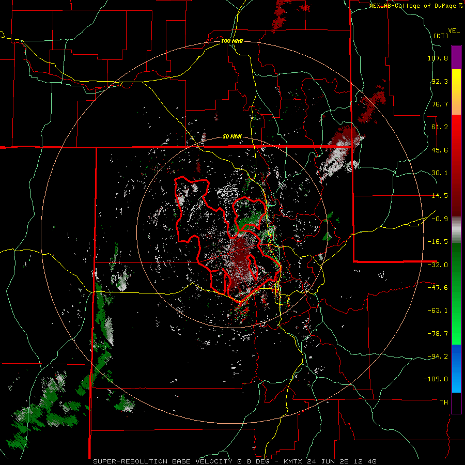
Task: Select the -94.2 velocity scale value
Action: tap(438, 356)
